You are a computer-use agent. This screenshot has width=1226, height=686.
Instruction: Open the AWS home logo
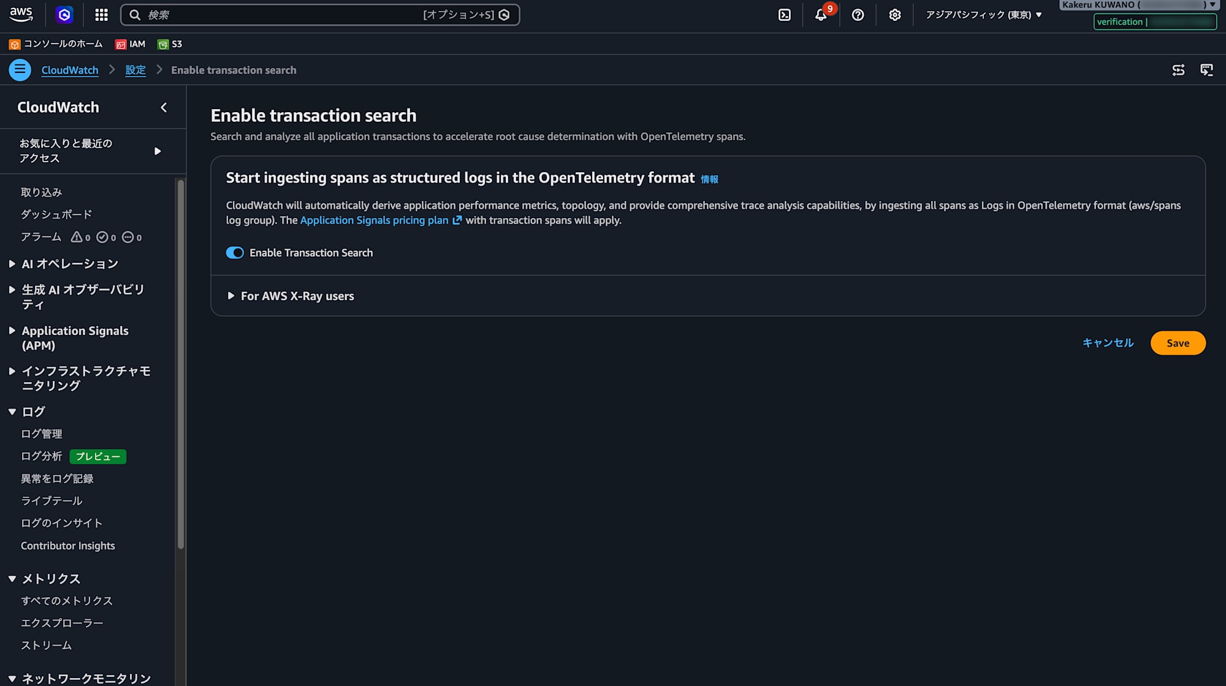pyautogui.click(x=21, y=15)
